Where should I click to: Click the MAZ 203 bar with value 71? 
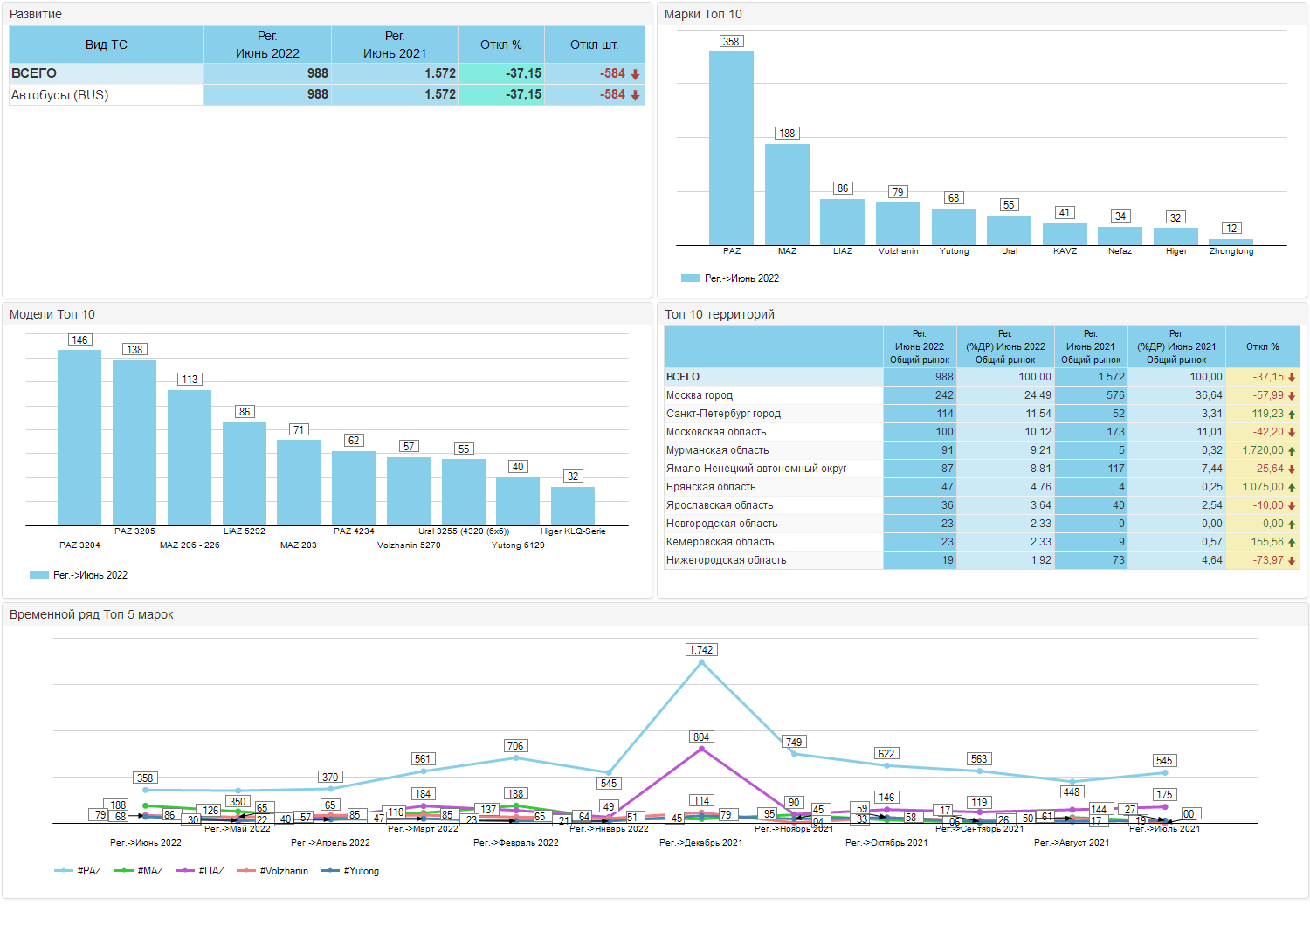(x=299, y=483)
